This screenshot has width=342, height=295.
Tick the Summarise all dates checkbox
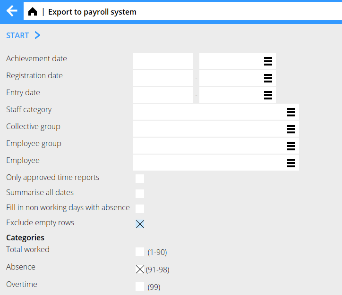[x=140, y=194]
